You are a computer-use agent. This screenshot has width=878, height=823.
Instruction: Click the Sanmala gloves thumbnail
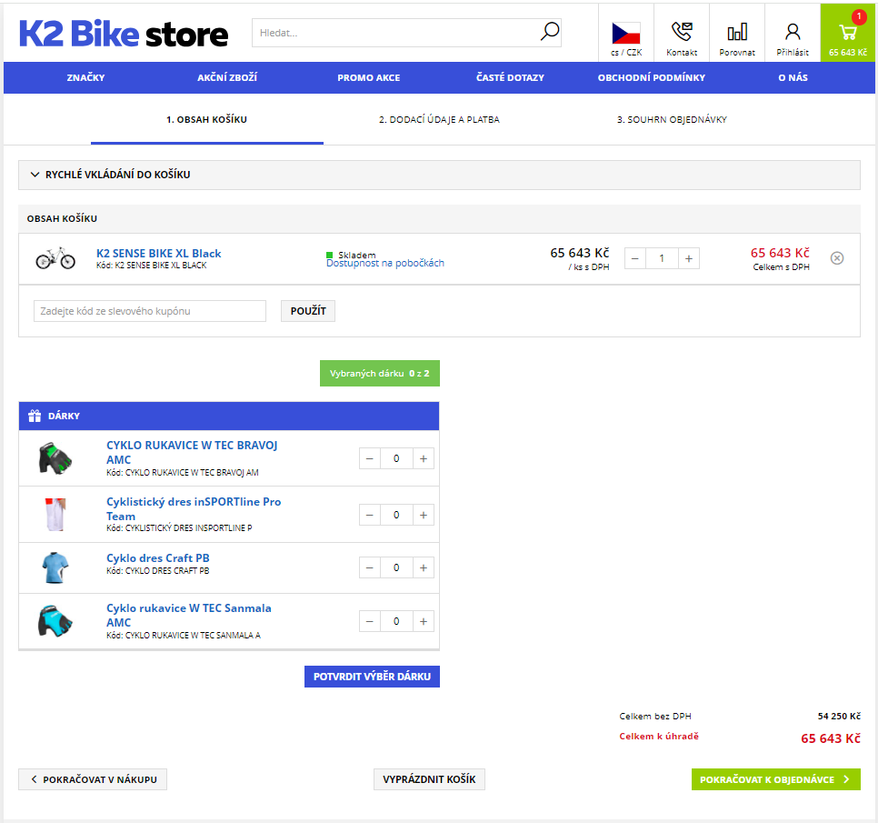coord(55,621)
